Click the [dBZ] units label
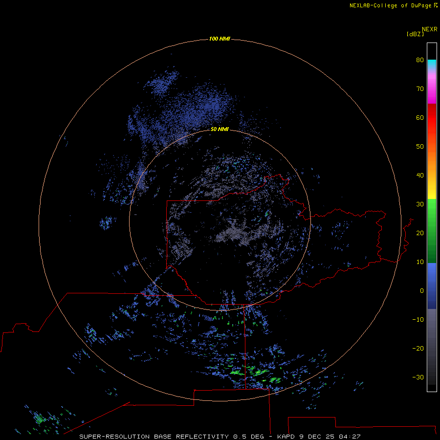Image resolution: width=440 pixels, height=440 pixels. pos(415,34)
